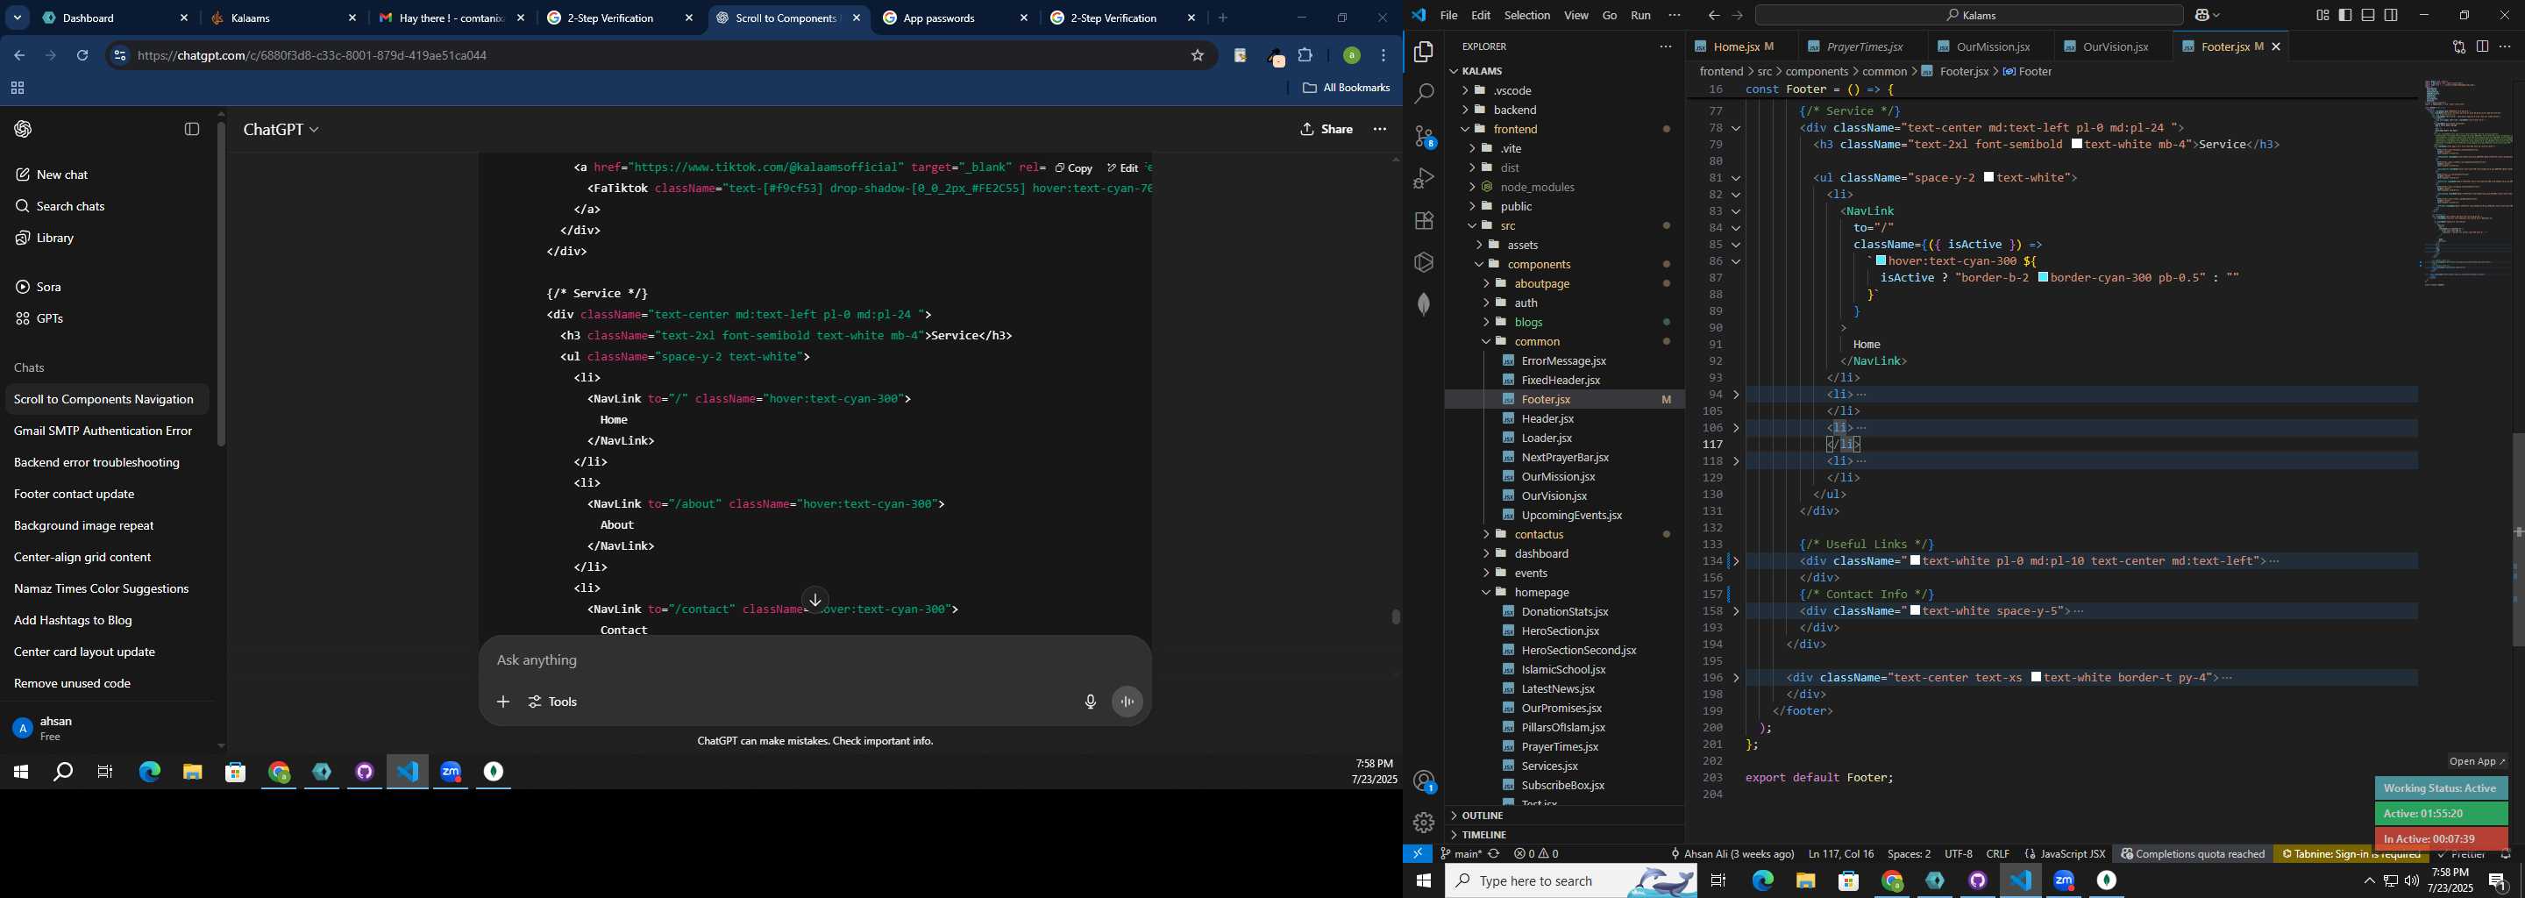Click the Ask anything input field

814,660
